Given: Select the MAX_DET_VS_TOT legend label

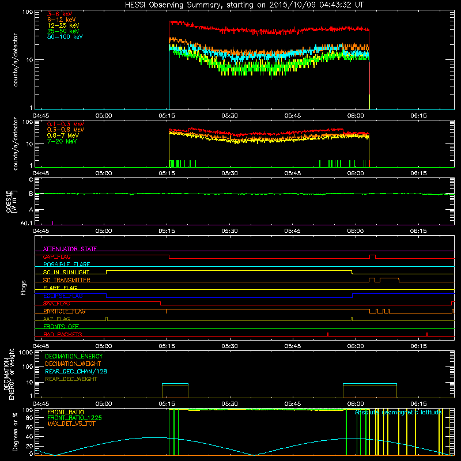Looking at the screenshot, I should click(x=71, y=424).
